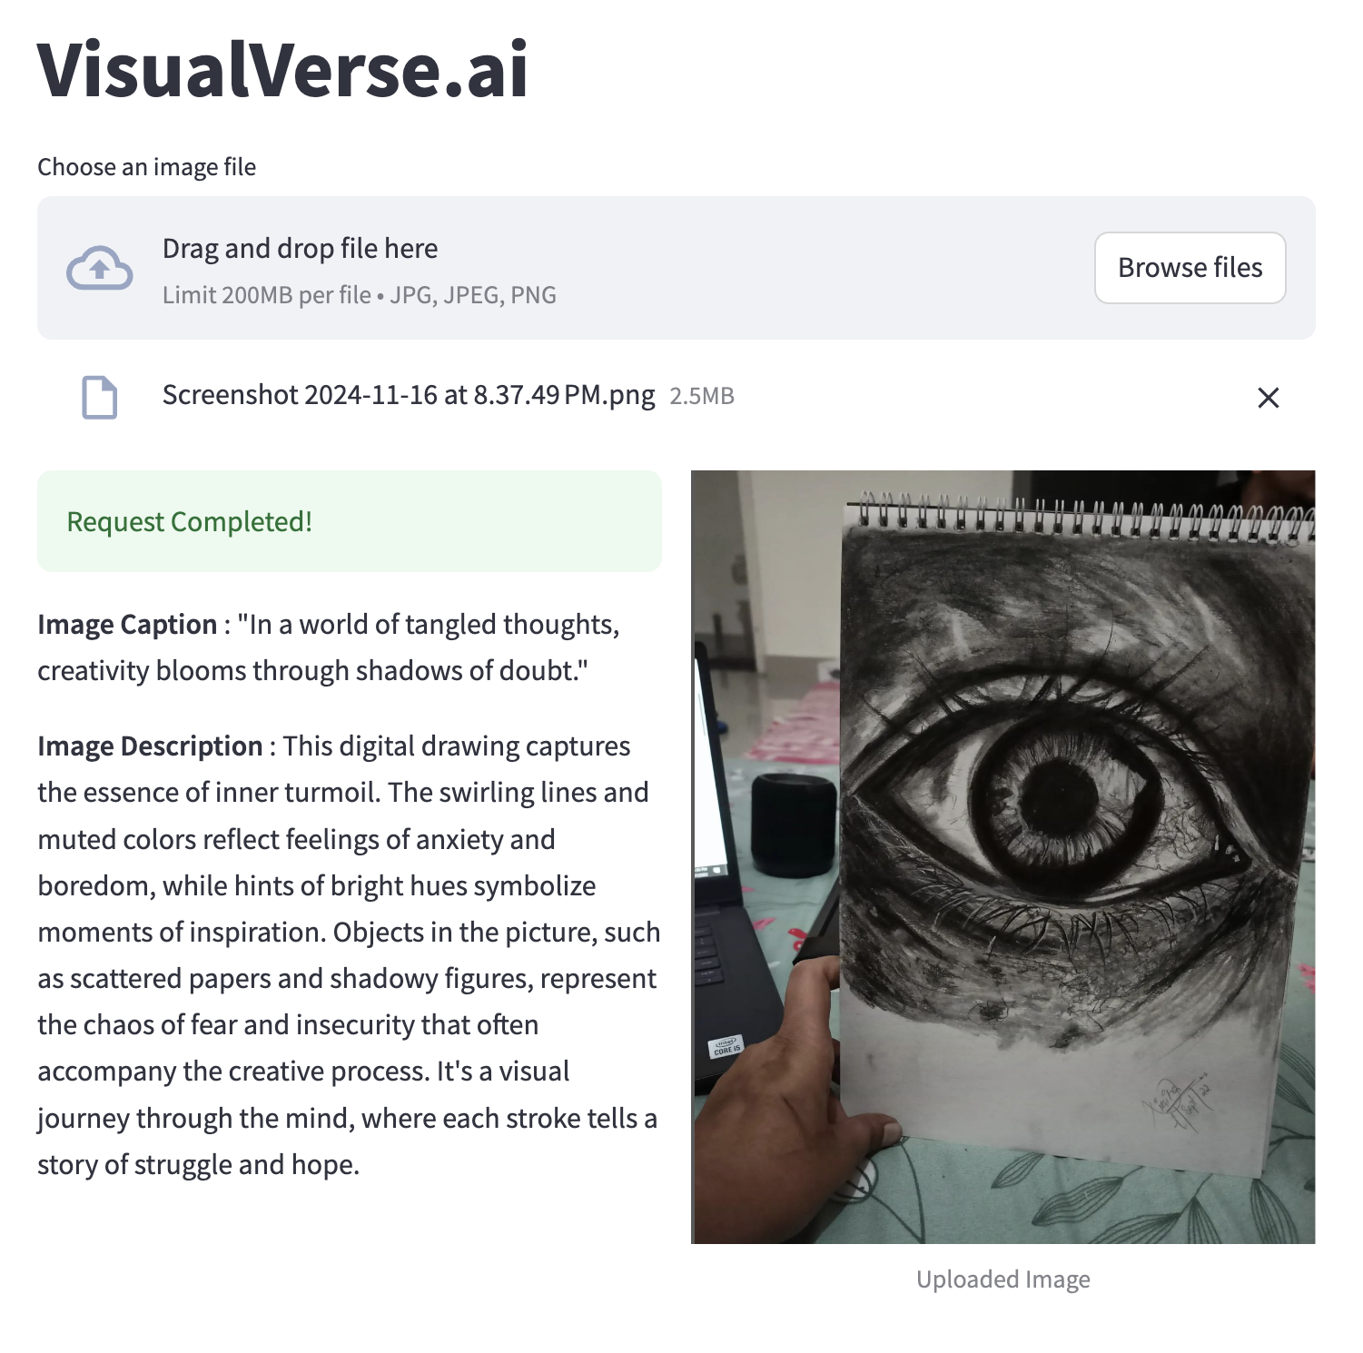Select the Screenshot 2024-11-16 filename text
This screenshot has width=1363, height=1353.
pyautogui.click(x=409, y=395)
